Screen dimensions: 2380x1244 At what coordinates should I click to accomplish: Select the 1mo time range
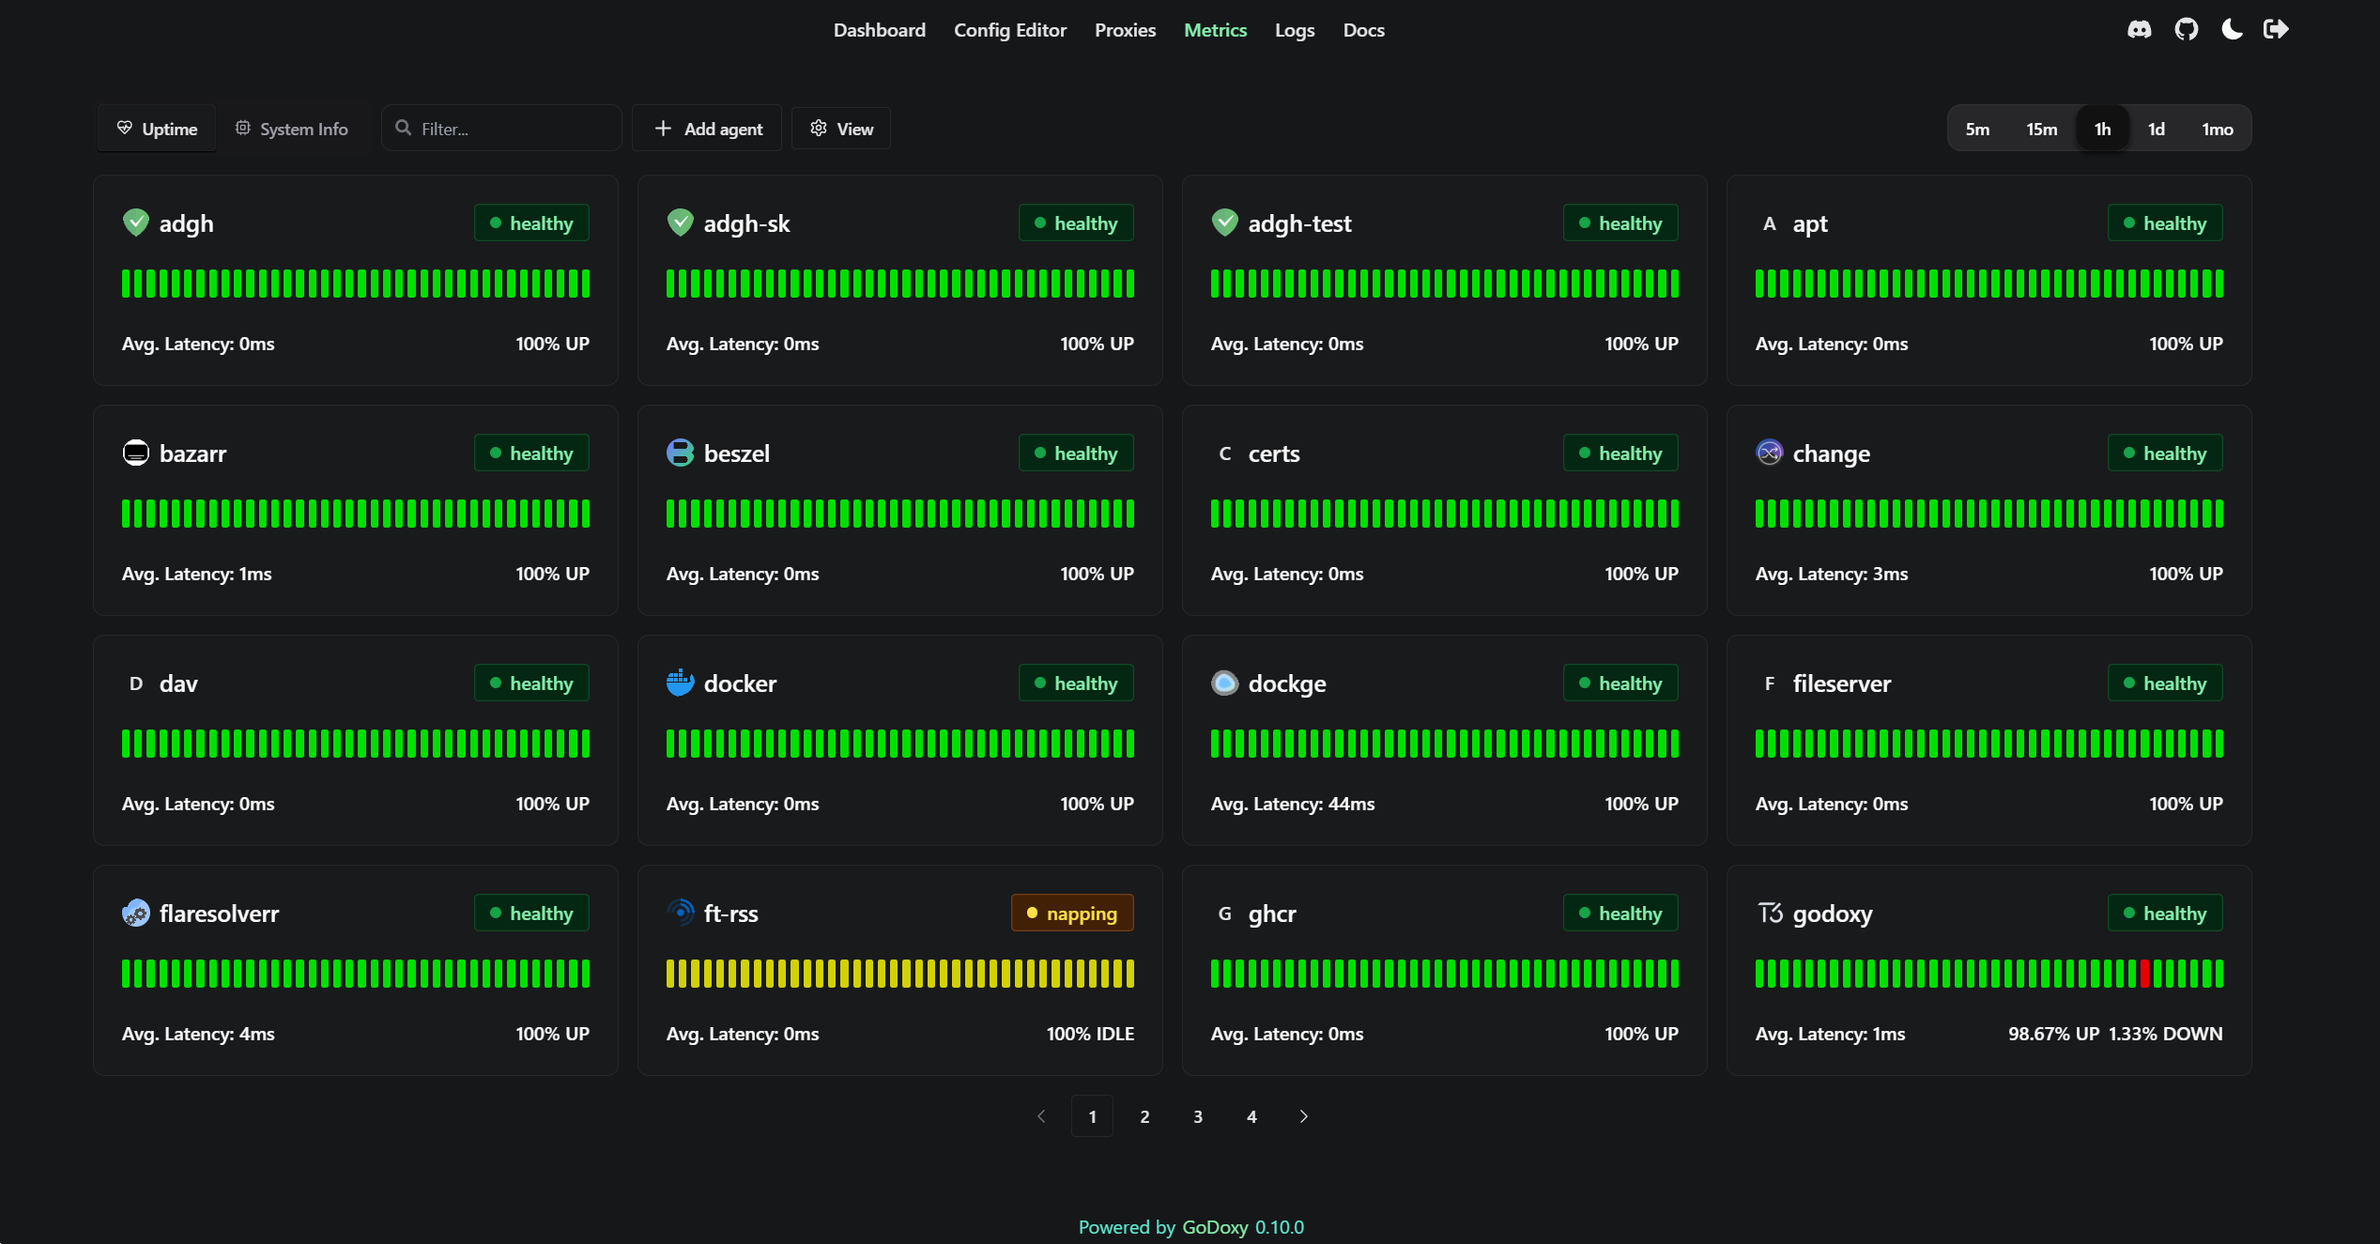point(2216,129)
